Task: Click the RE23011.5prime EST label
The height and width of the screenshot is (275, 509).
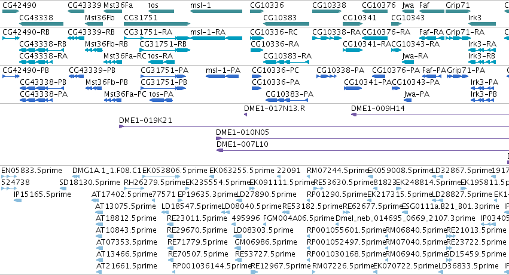Action: [197, 219]
